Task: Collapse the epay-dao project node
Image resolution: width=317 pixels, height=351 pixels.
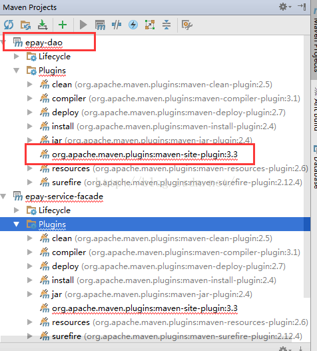Action: click(x=3, y=43)
